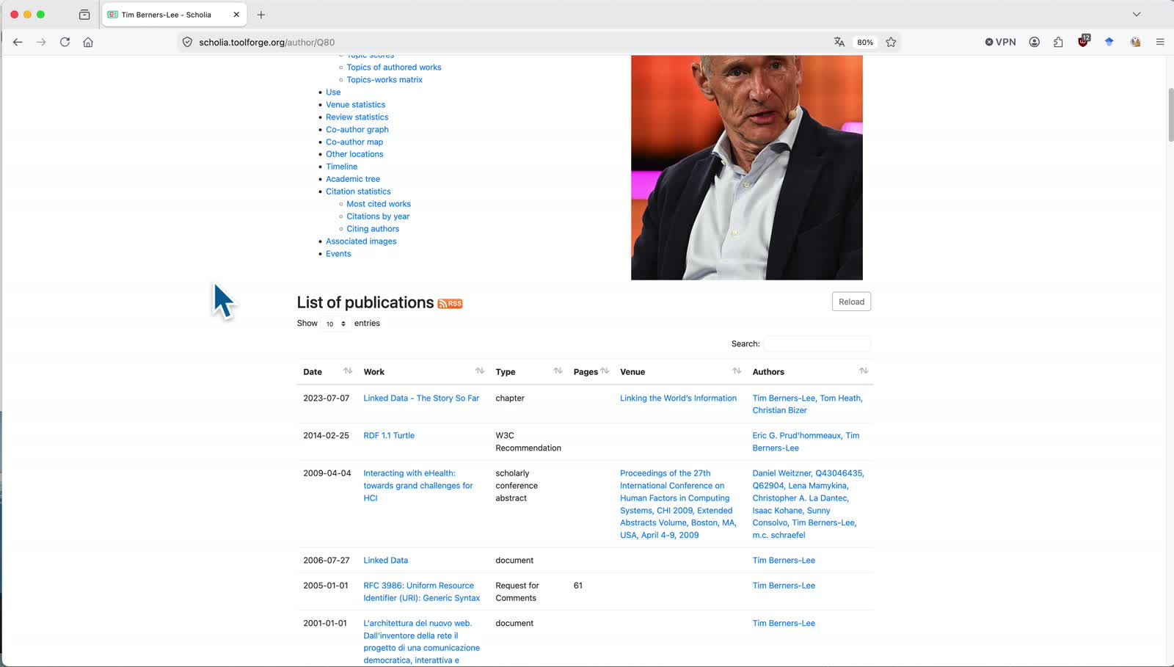Open Proceedings of the 27th CHI venue
Image resolution: width=1174 pixels, height=667 pixels.
pos(678,504)
